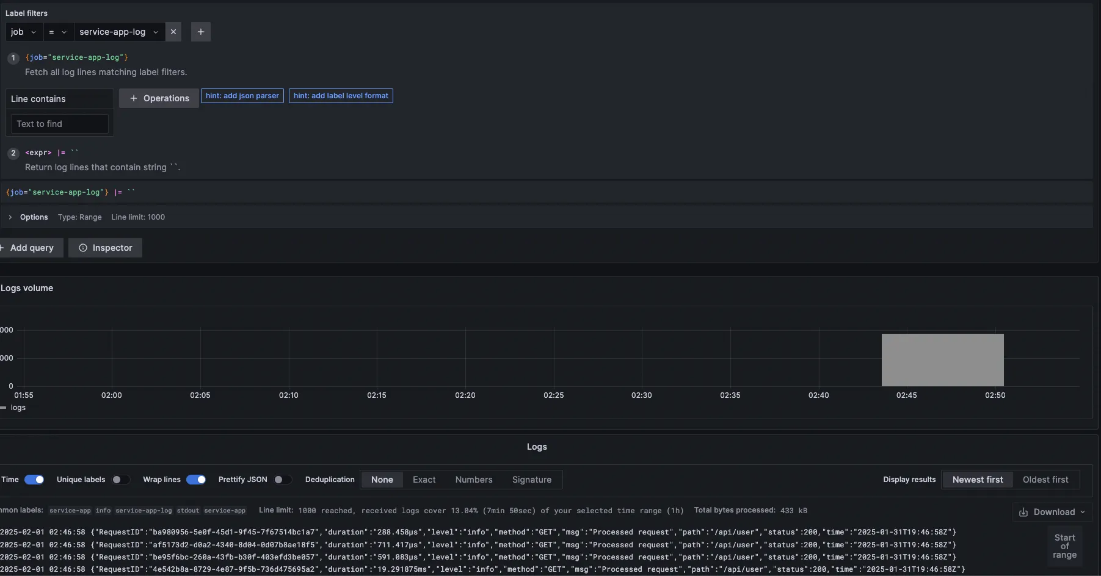Click the Add query button

pyautogui.click(x=31, y=248)
